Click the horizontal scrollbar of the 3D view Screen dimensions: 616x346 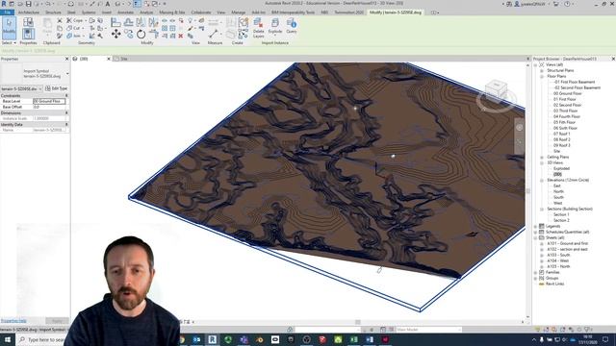click(x=357, y=322)
